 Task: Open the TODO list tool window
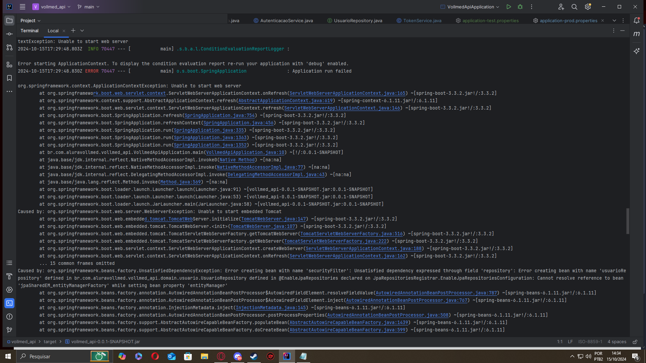9,263
